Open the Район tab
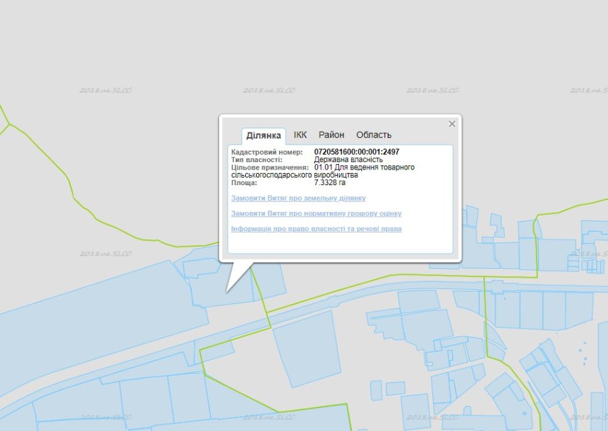608x431 pixels. [331, 135]
